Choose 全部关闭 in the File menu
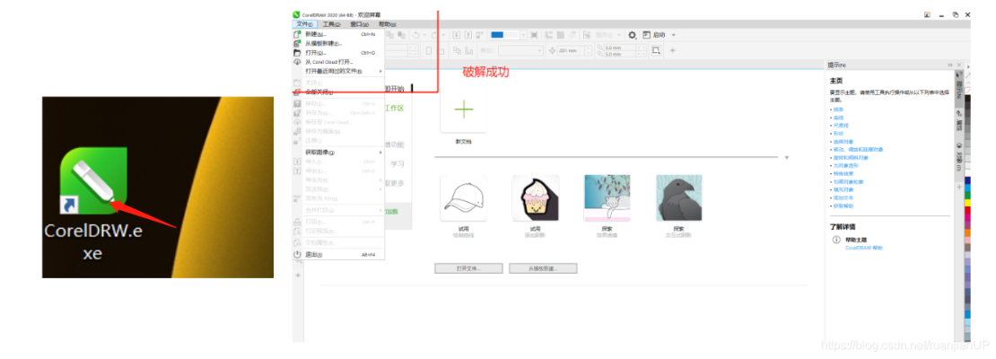Image resolution: width=996 pixels, height=359 pixels. click(338, 92)
